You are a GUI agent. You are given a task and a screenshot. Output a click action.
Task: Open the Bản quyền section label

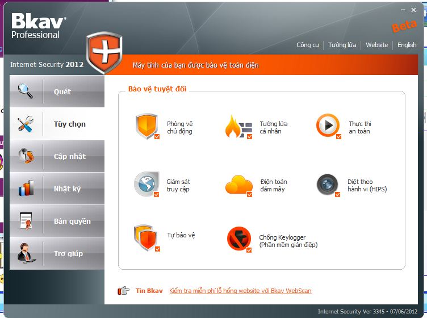click(x=72, y=221)
